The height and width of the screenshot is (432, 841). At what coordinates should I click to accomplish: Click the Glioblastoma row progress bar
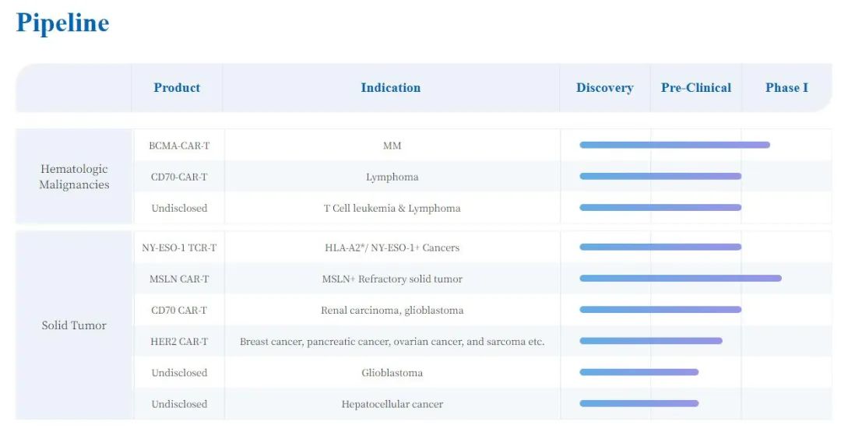(639, 372)
